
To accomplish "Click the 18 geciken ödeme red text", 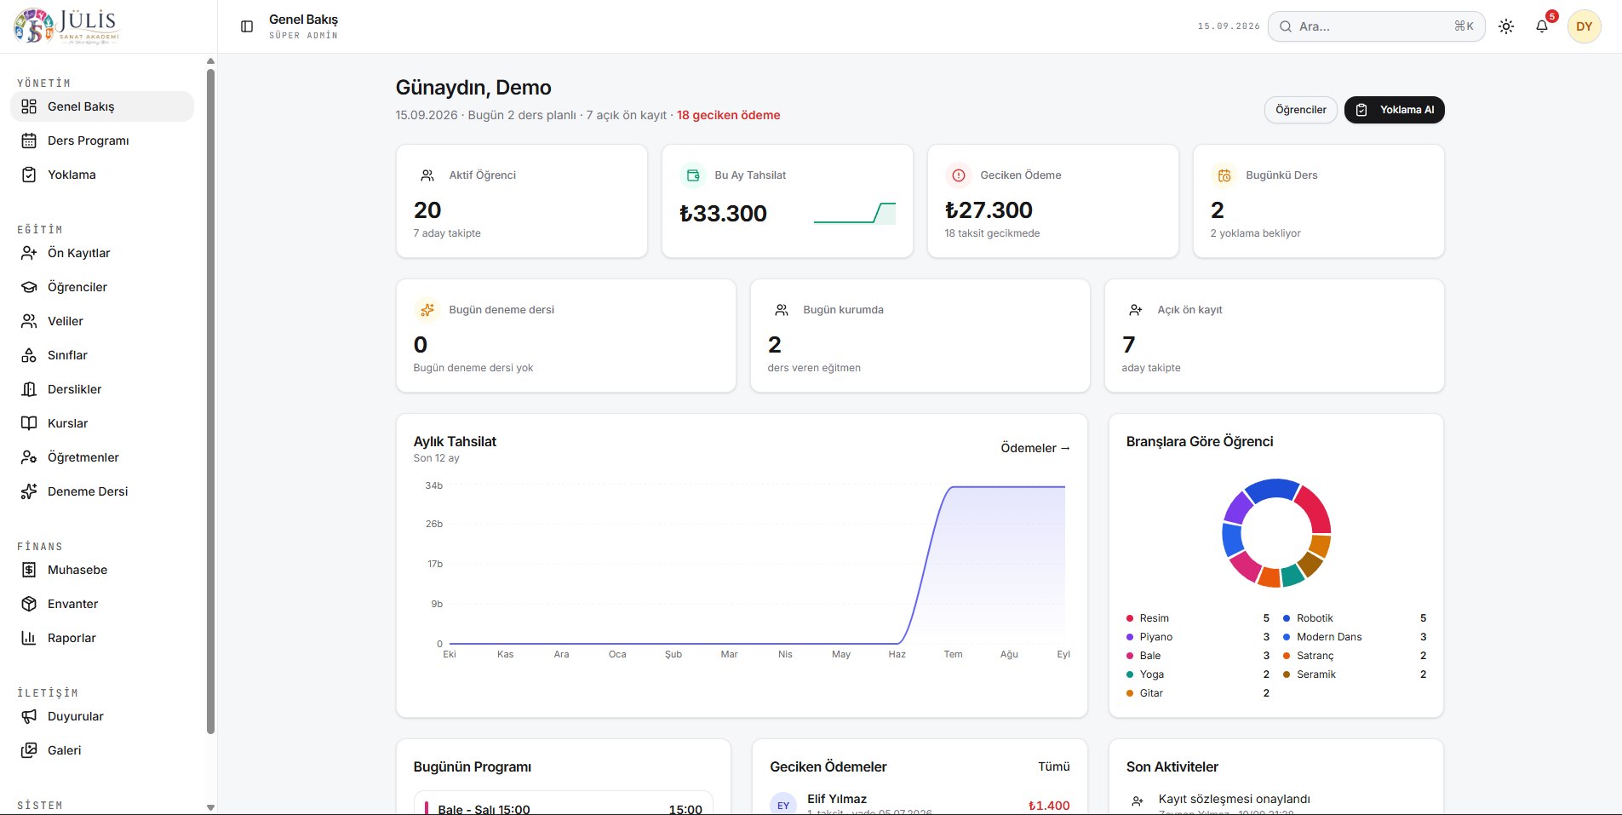I will [728, 115].
